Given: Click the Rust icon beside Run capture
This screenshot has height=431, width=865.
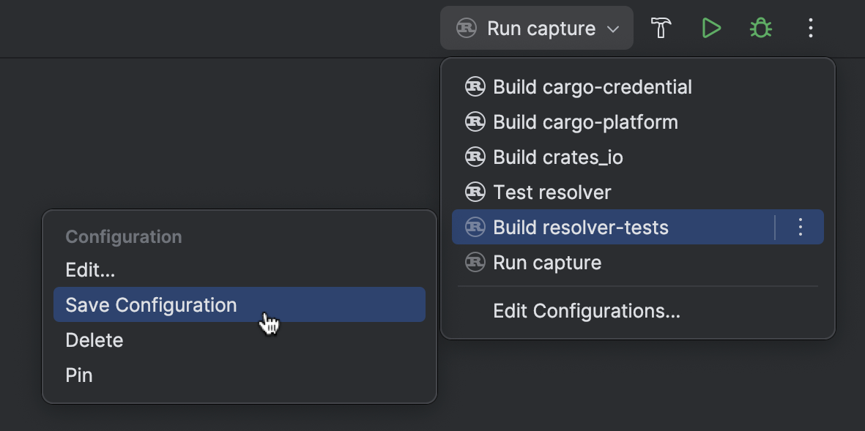Looking at the screenshot, I should point(467,28).
